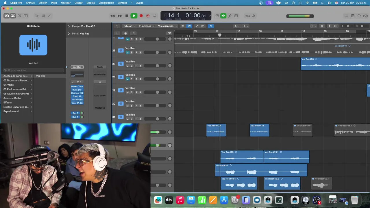Click the vertical auto zoom button

[x=330, y=26]
